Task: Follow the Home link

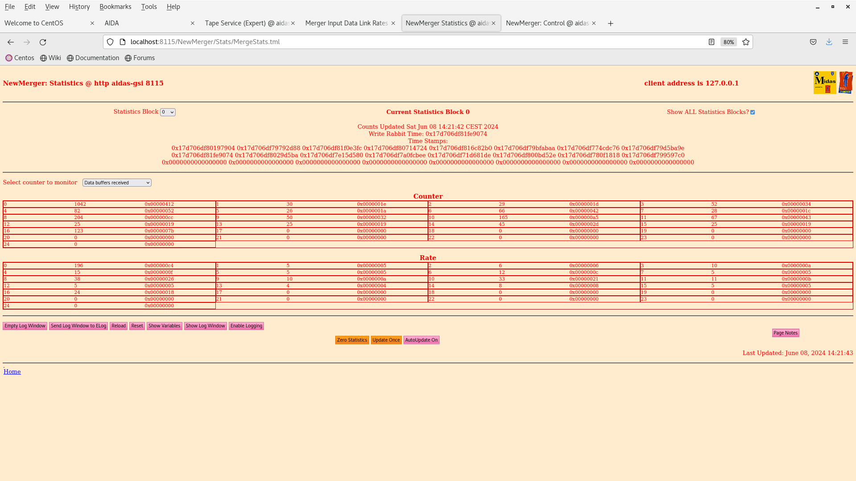Action: pos(12,371)
